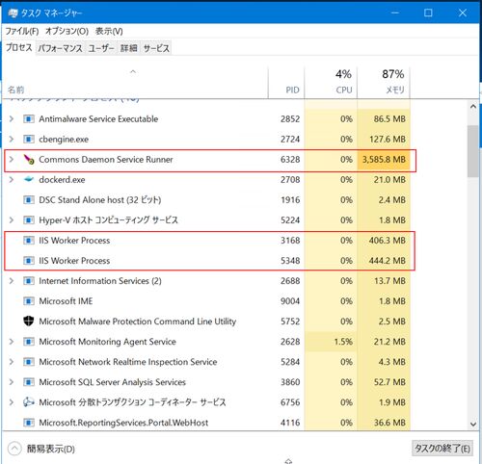
Task: Click the ReportingServices Portal WebHost icon
Action: pyautogui.click(x=29, y=423)
